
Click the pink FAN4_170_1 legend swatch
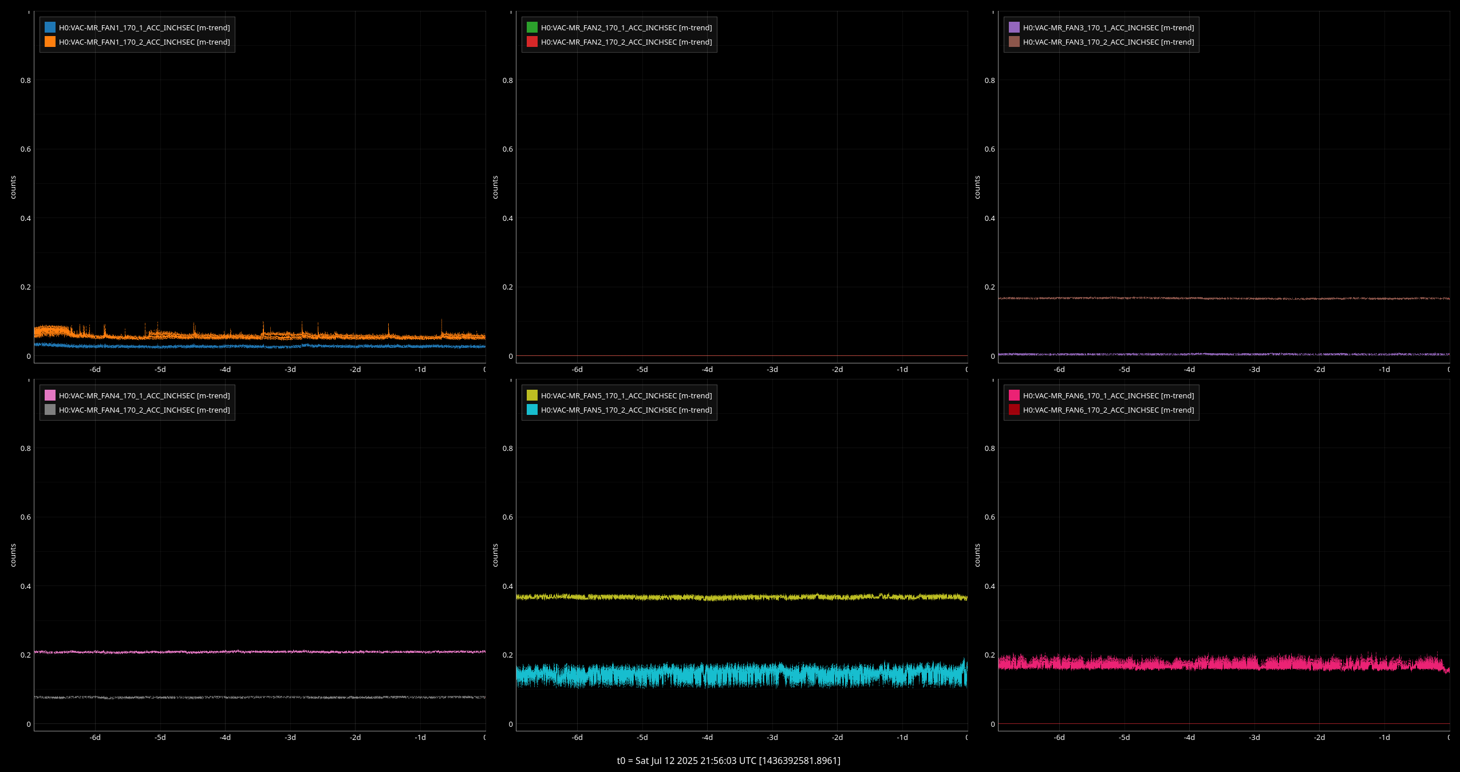(50, 395)
